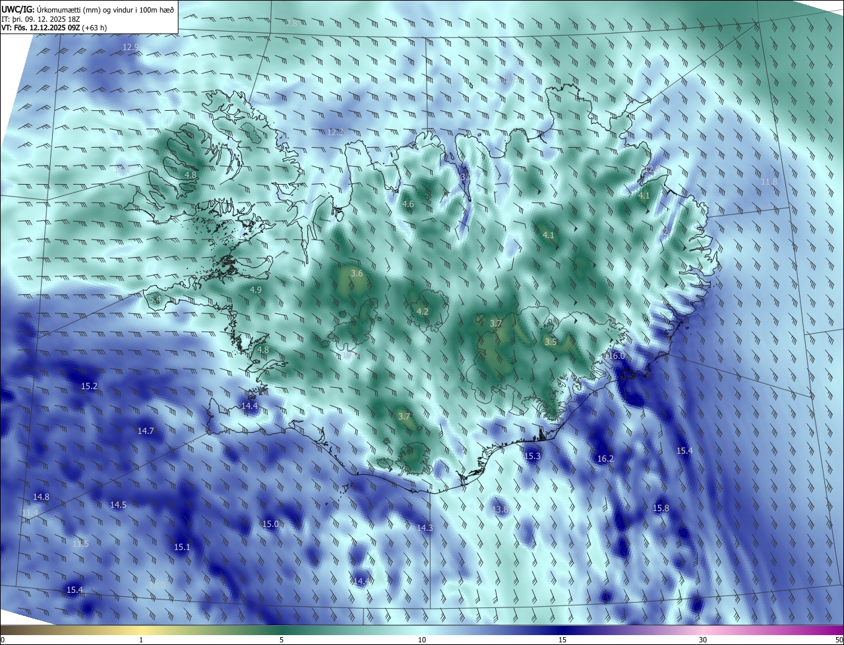Click the 12.9 value label on the map
844x645 pixels.
point(131,47)
